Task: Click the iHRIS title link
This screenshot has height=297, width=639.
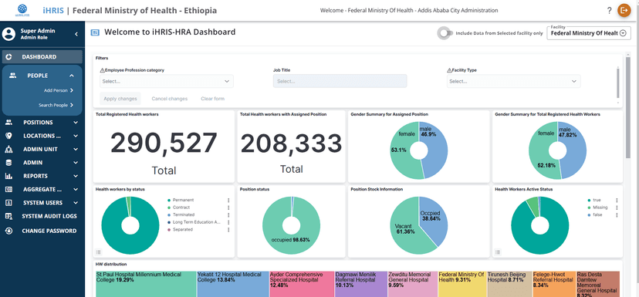Action: point(53,11)
